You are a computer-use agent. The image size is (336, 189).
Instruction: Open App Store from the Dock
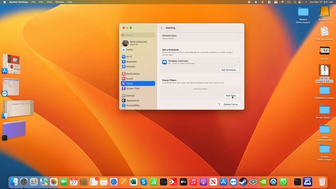click(x=223, y=182)
